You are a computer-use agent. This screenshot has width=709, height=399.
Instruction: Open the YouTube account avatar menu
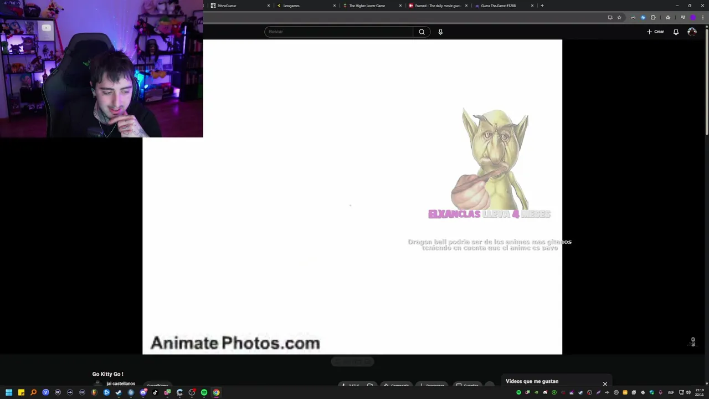point(692,32)
